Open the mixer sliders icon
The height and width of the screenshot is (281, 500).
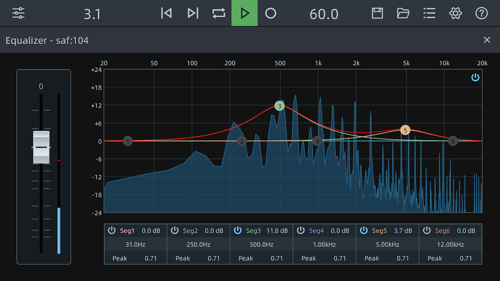click(18, 13)
